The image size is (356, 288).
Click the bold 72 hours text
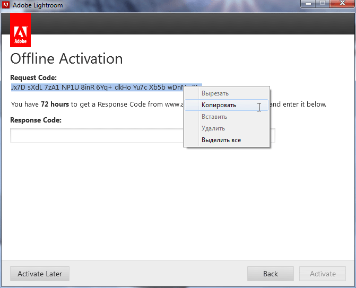pyautogui.click(x=55, y=104)
